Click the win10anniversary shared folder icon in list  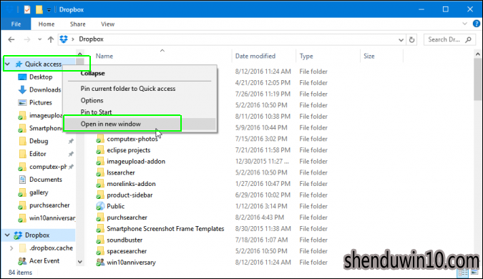coord(100,263)
